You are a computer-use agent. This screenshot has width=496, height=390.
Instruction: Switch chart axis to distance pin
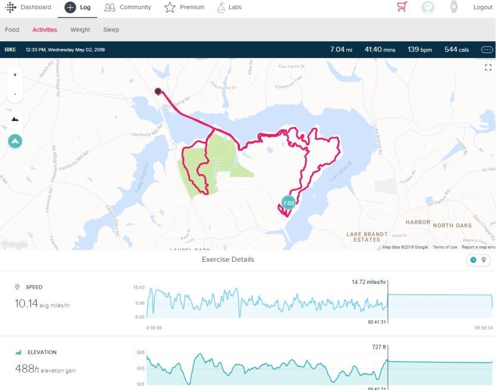pyautogui.click(x=483, y=260)
